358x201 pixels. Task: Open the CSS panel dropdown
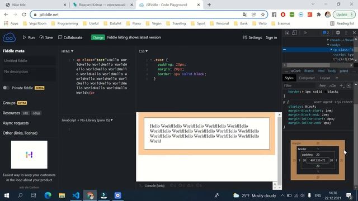143,51
